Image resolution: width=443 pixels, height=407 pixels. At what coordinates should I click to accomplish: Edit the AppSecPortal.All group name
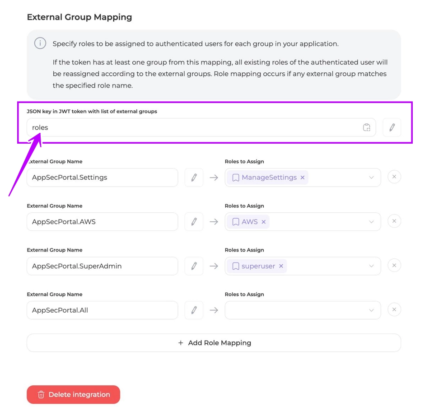click(x=194, y=310)
